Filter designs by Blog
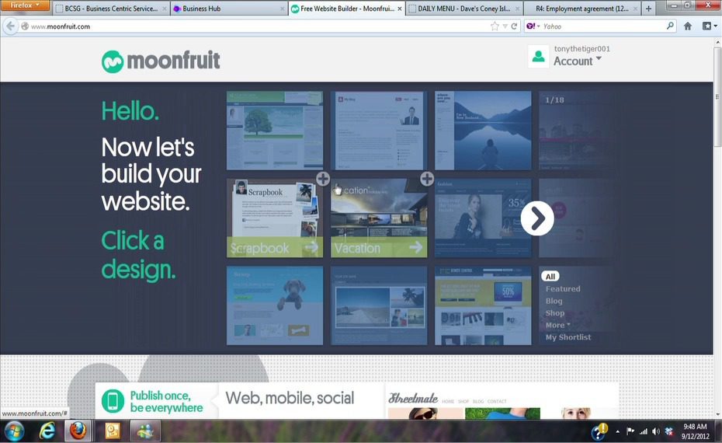The height and width of the screenshot is (443, 722). click(x=554, y=301)
